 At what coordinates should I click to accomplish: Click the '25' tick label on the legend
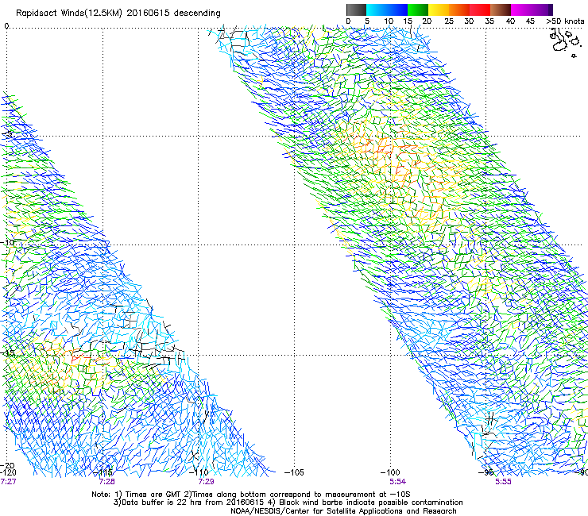coord(449,21)
